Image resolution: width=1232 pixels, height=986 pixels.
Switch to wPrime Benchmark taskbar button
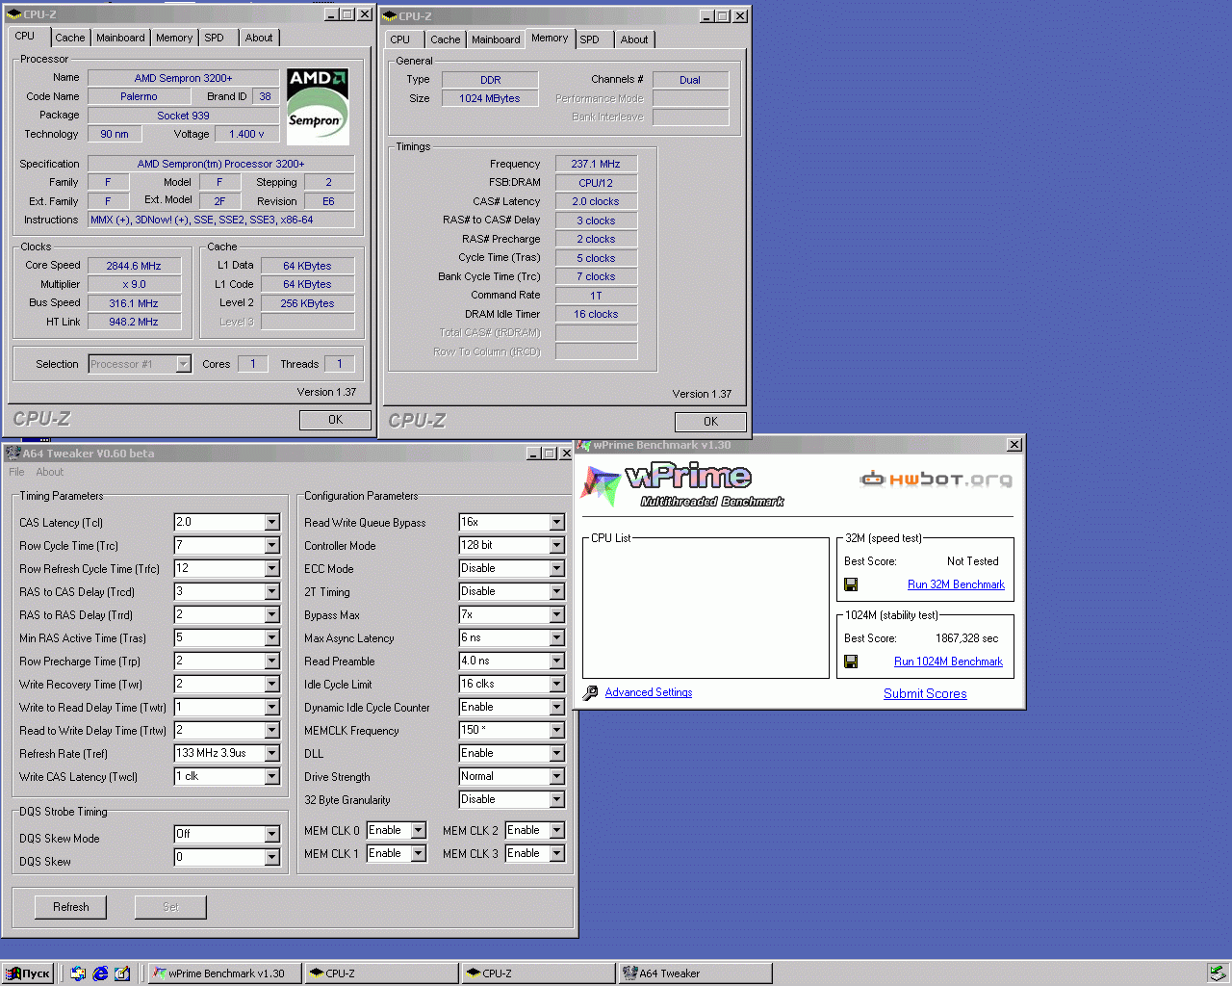click(x=224, y=973)
